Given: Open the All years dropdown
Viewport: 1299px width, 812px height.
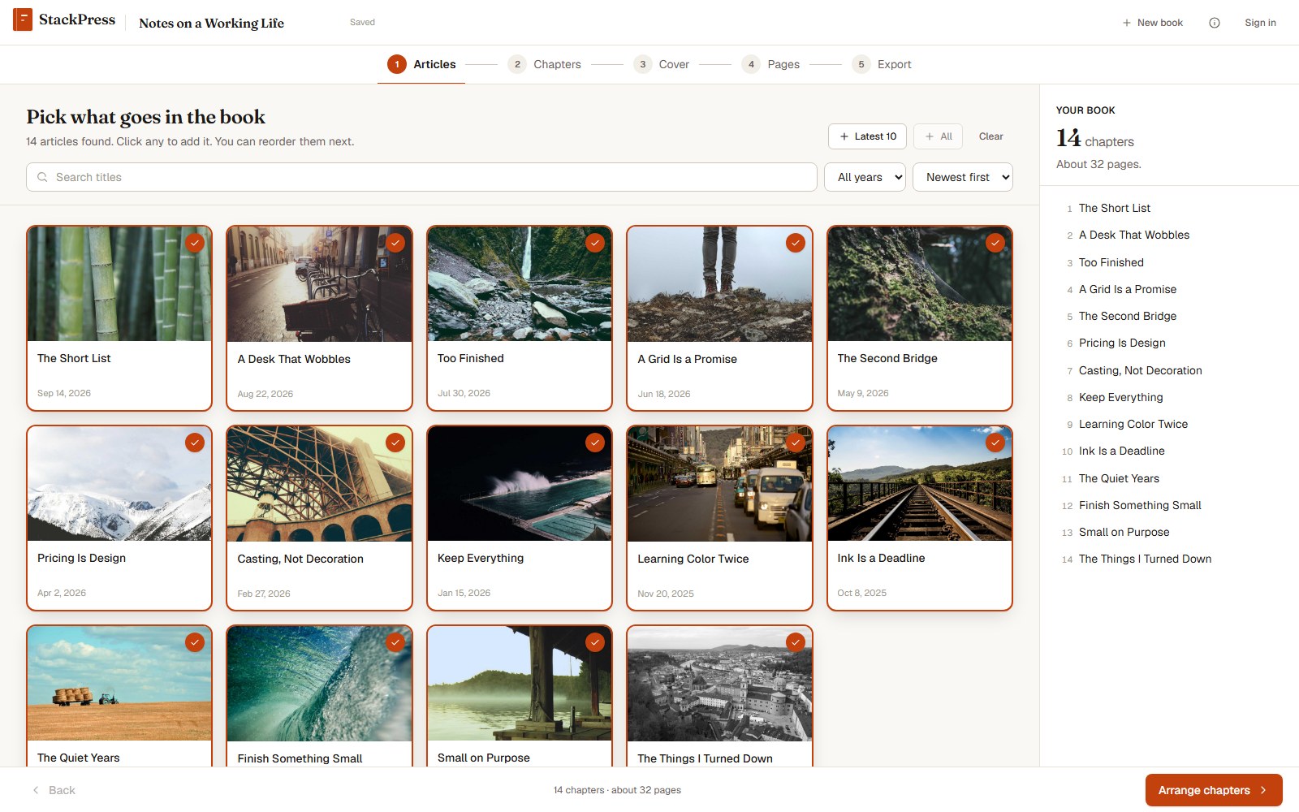Looking at the screenshot, I should [865, 177].
